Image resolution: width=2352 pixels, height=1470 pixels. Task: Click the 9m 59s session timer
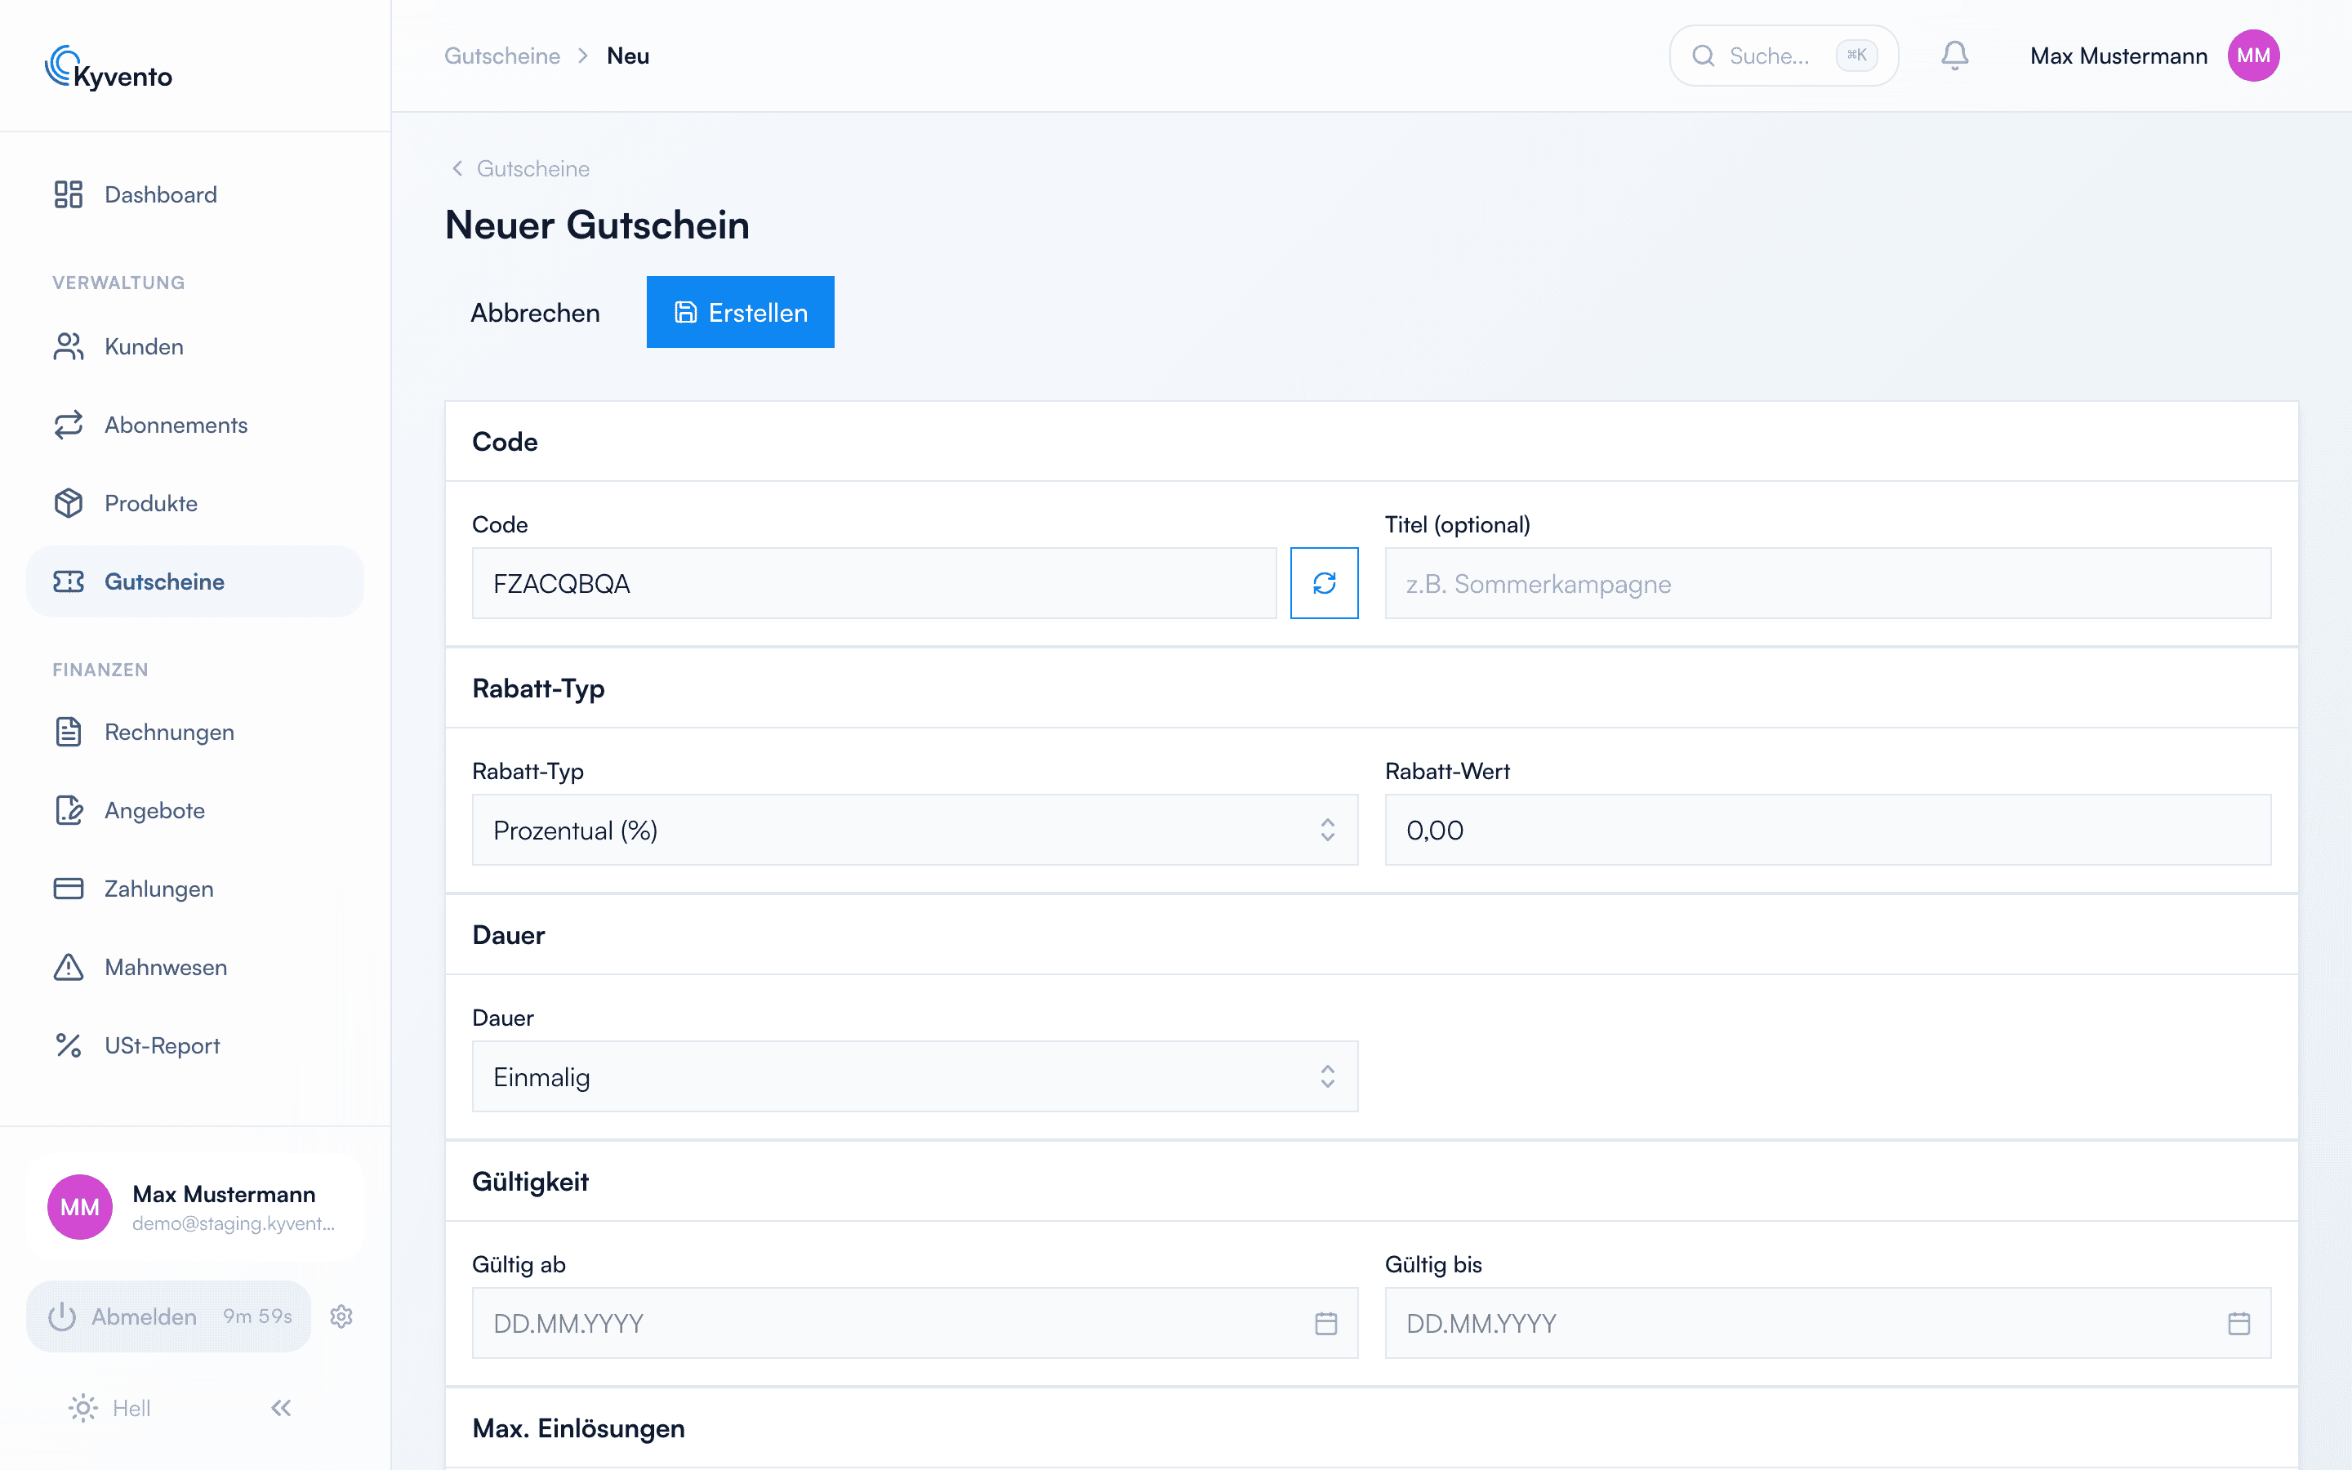(x=257, y=1316)
